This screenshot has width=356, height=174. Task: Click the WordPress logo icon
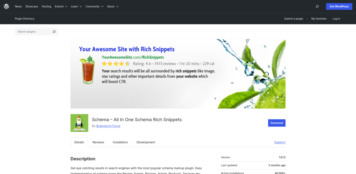(6, 6)
